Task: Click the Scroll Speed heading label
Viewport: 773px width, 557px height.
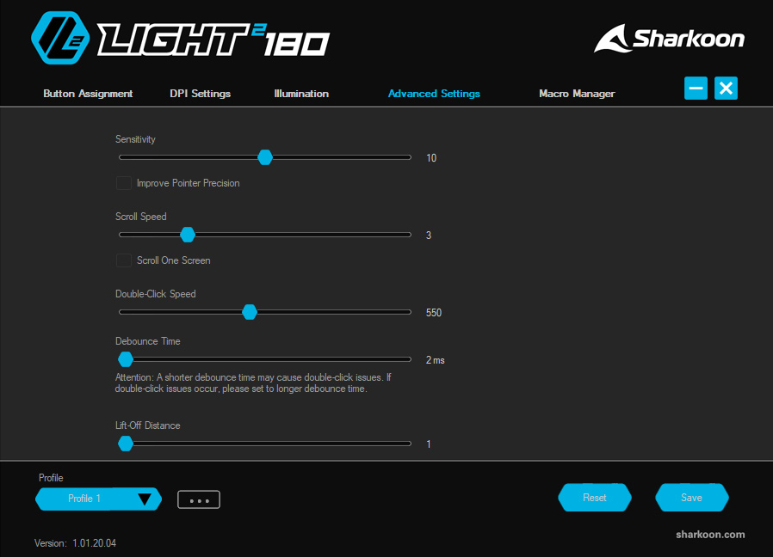Action: [x=140, y=217]
